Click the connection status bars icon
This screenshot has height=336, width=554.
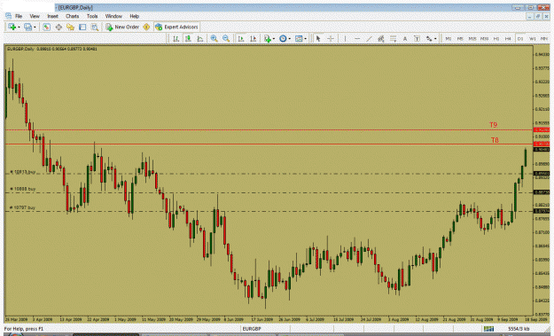pyautogui.click(x=489, y=329)
